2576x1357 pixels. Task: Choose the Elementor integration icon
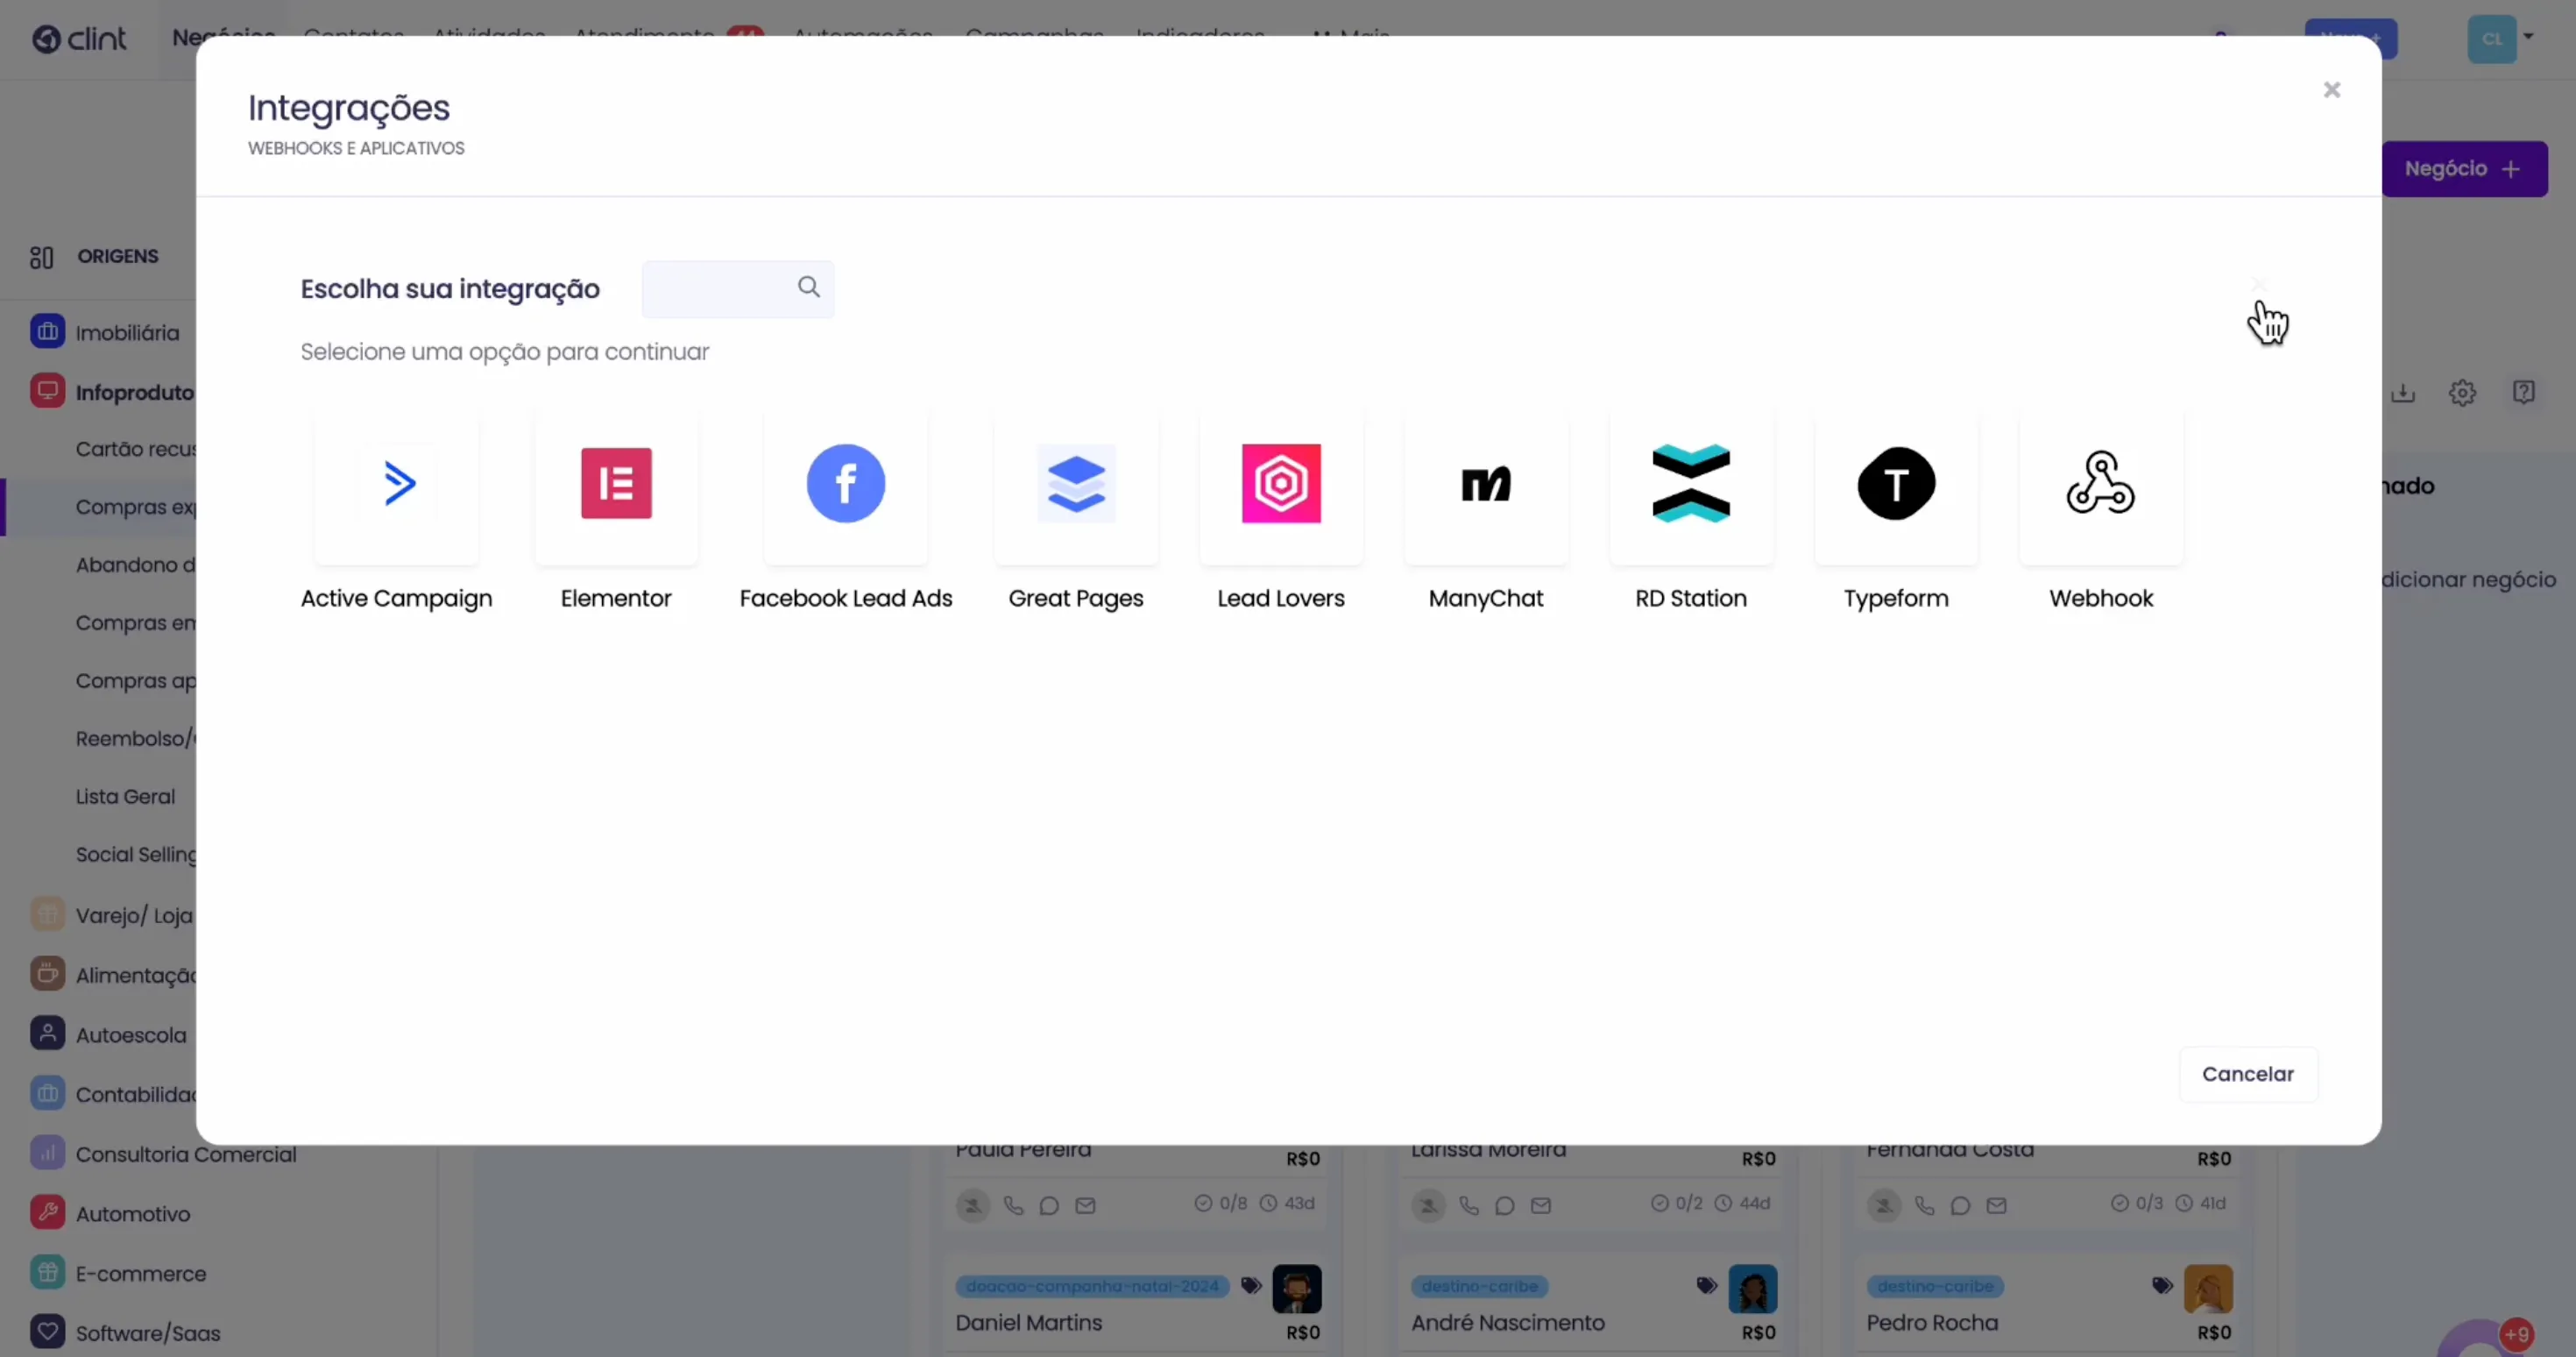(x=616, y=483)
